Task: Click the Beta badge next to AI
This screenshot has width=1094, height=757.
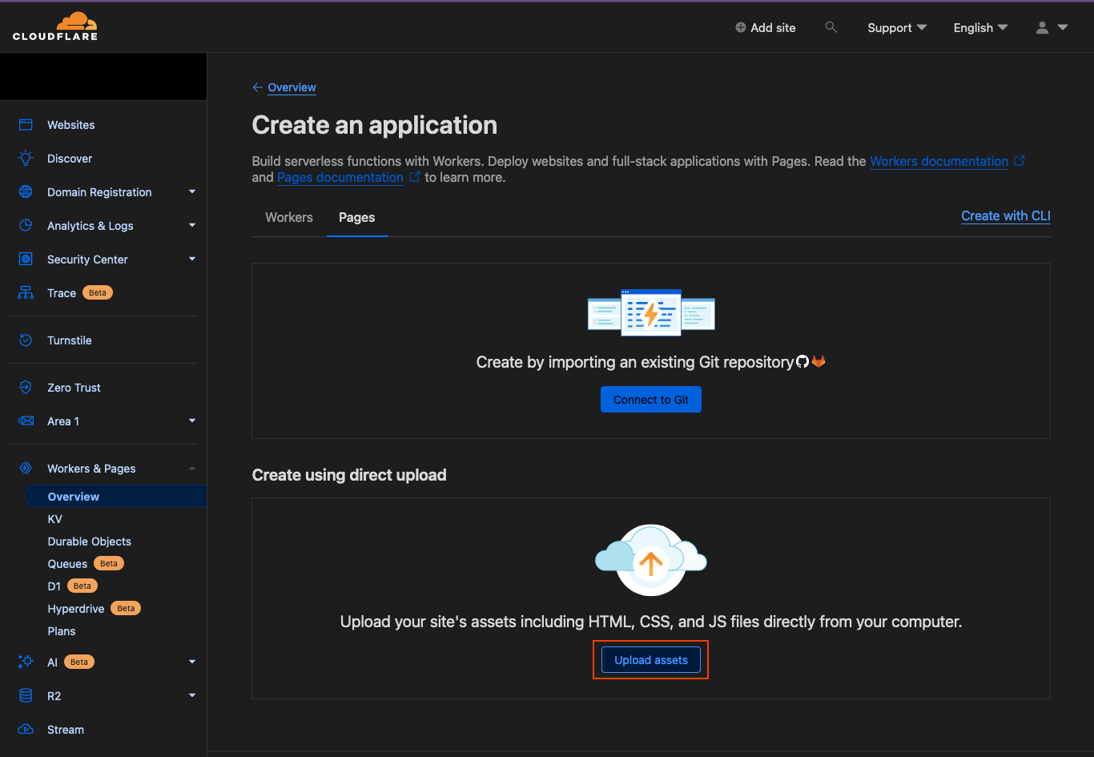Action: (79, 662)
